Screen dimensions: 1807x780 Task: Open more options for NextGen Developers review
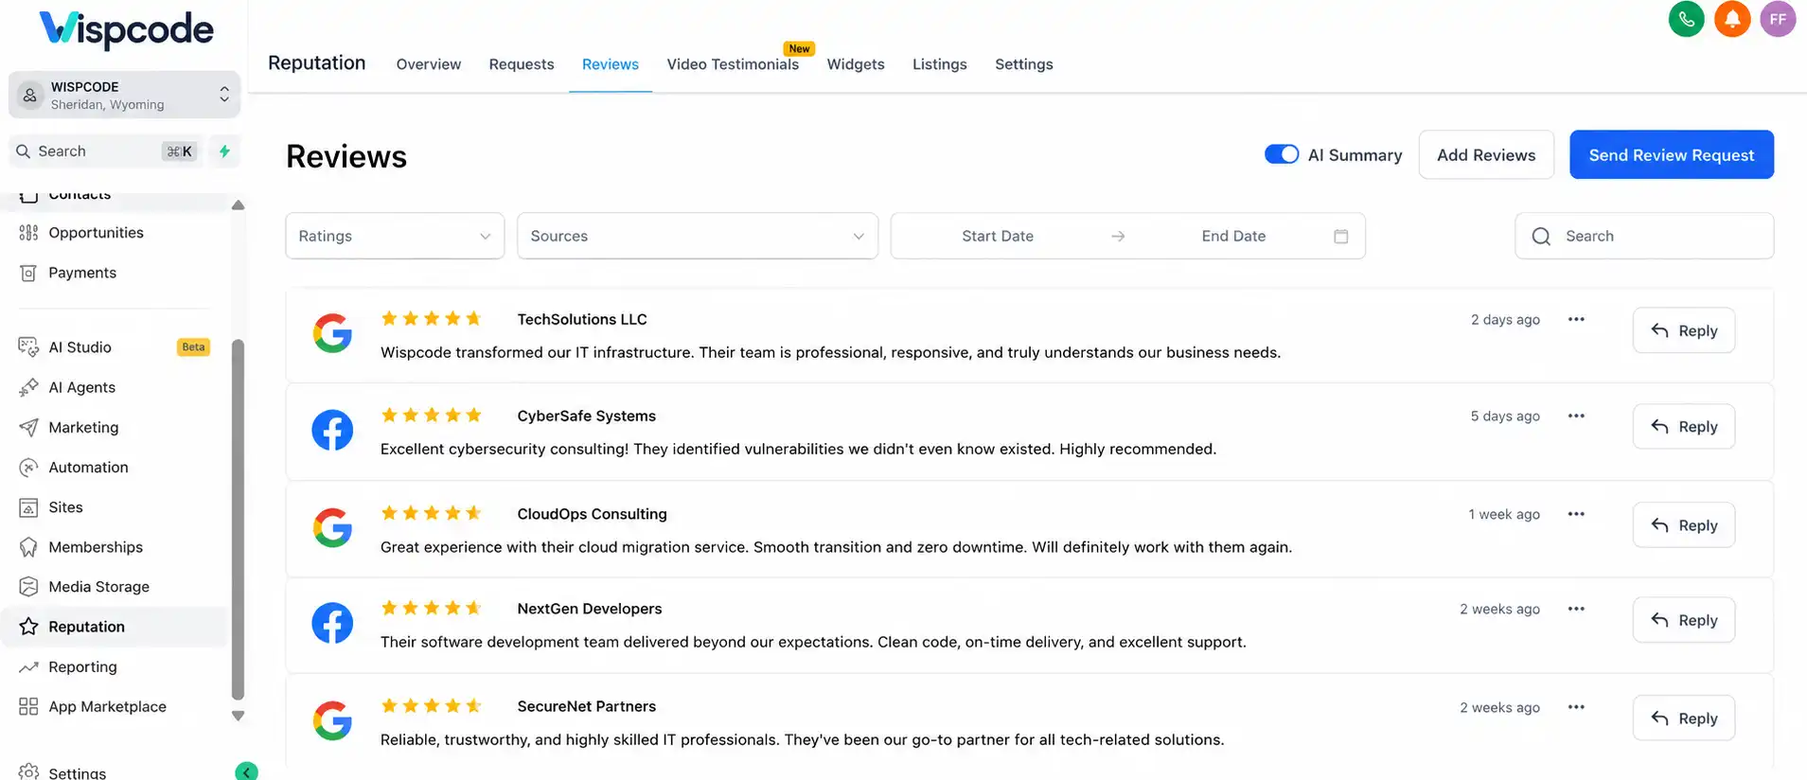(x=1576, y=609)
